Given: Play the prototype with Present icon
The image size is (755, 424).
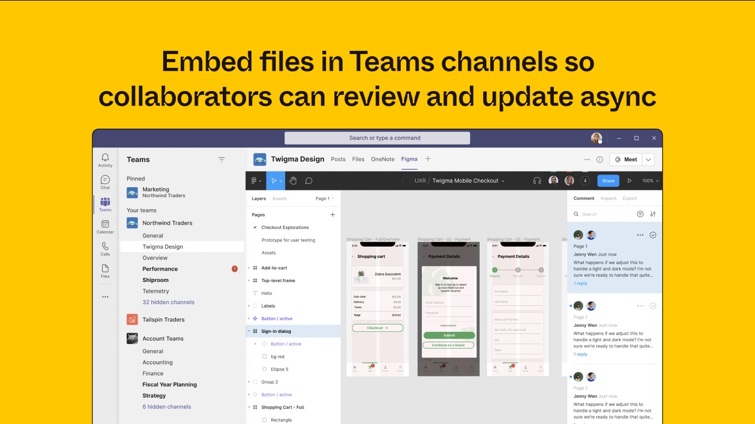Looking at the screenshot, I should coord(629,181).
